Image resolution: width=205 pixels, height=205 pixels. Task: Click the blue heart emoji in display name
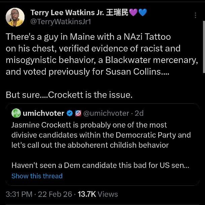click(x=142, y=13)
